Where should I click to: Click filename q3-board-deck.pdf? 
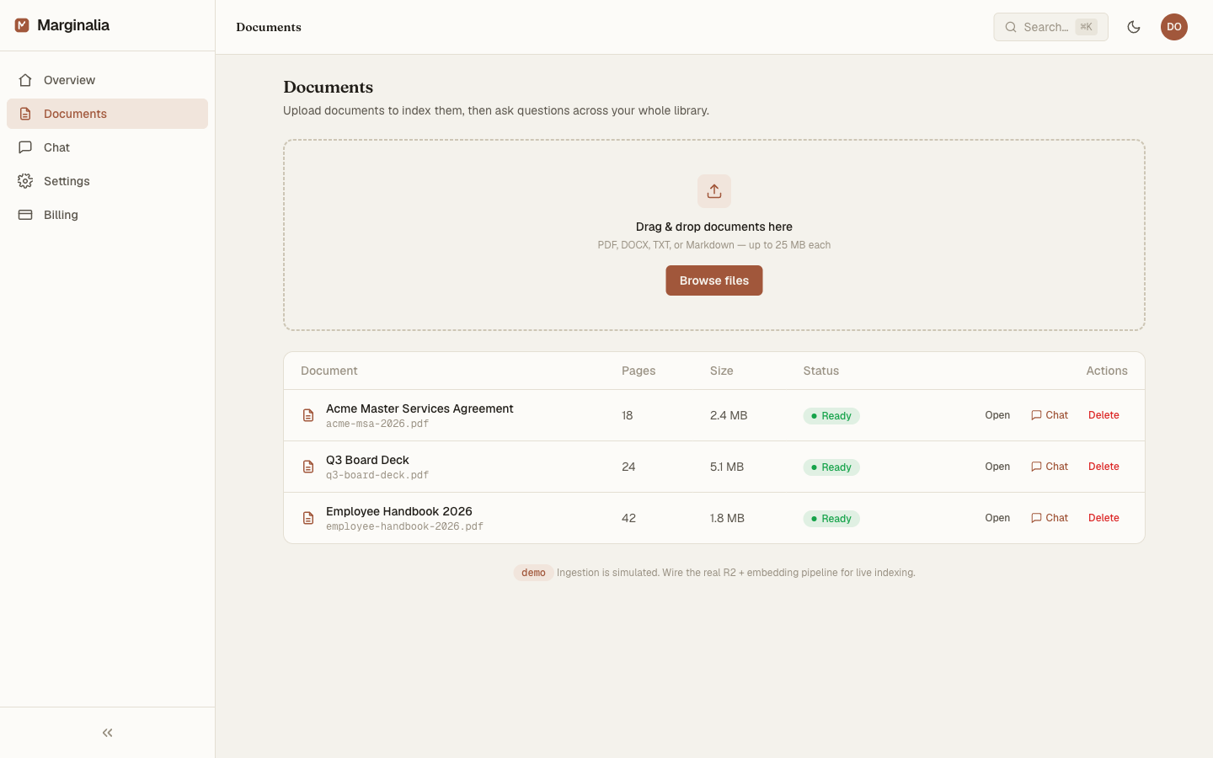pyautogui.click(x=377, y=475)
